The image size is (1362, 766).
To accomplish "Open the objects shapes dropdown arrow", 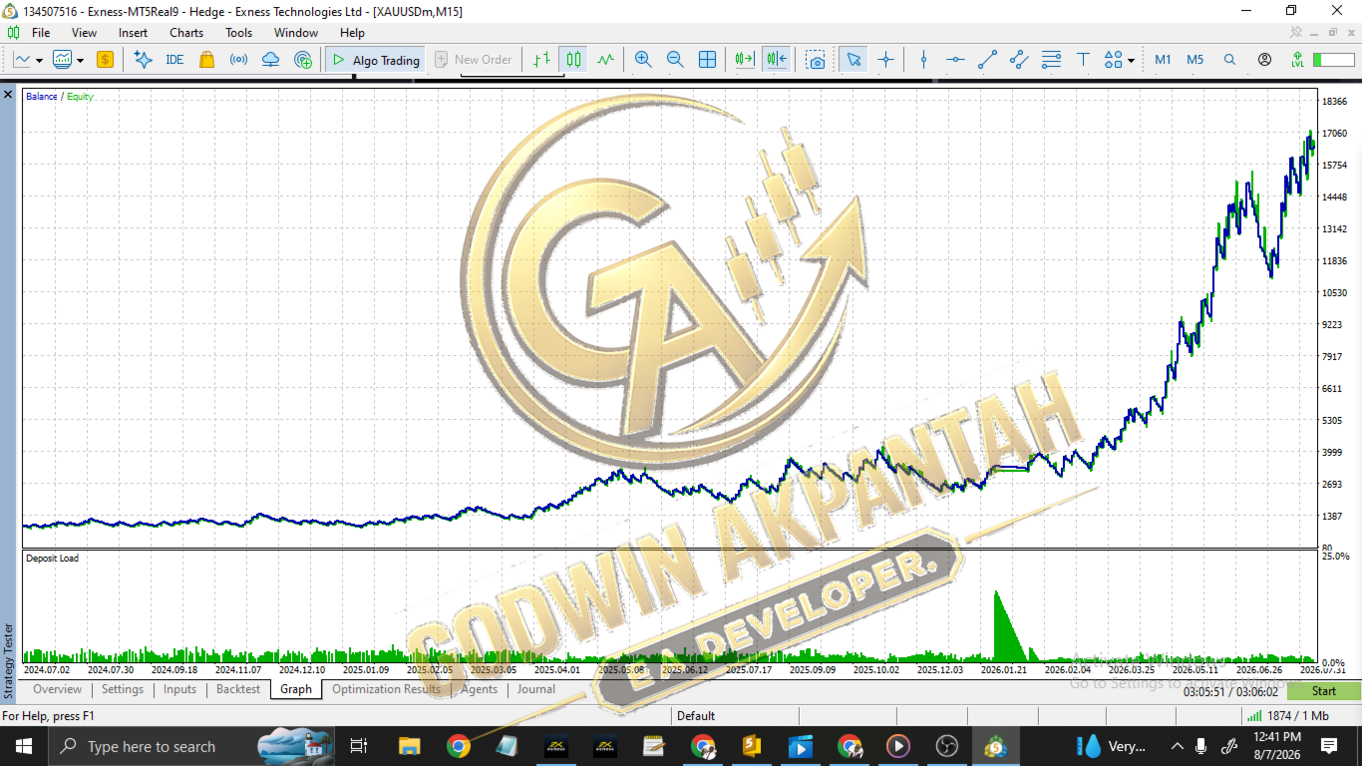I will point(1131,60).
